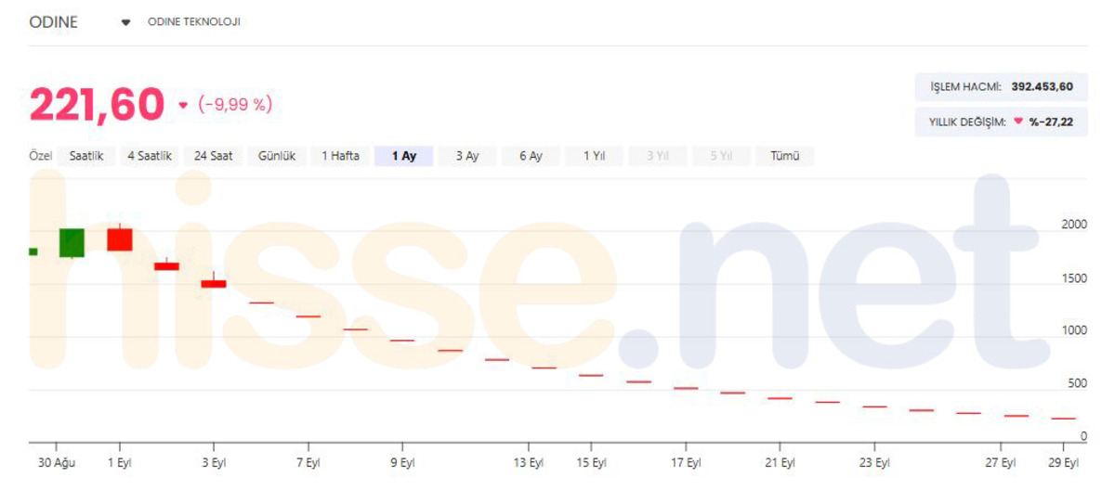The width and height of the screenshot is (1115, 490).
Task: Click the 15 Eyl price marker
Action: [591, 376]
